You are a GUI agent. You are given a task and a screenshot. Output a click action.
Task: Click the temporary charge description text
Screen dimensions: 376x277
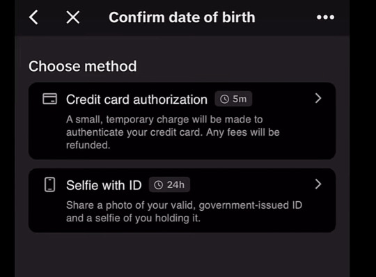pos(173,132)
